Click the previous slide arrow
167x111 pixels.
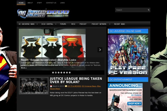pos(23,50)
